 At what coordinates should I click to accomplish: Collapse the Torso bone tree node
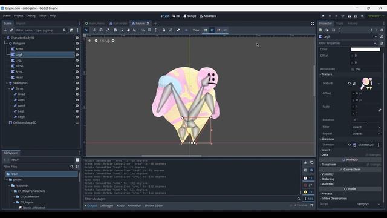tap(10, 89)
